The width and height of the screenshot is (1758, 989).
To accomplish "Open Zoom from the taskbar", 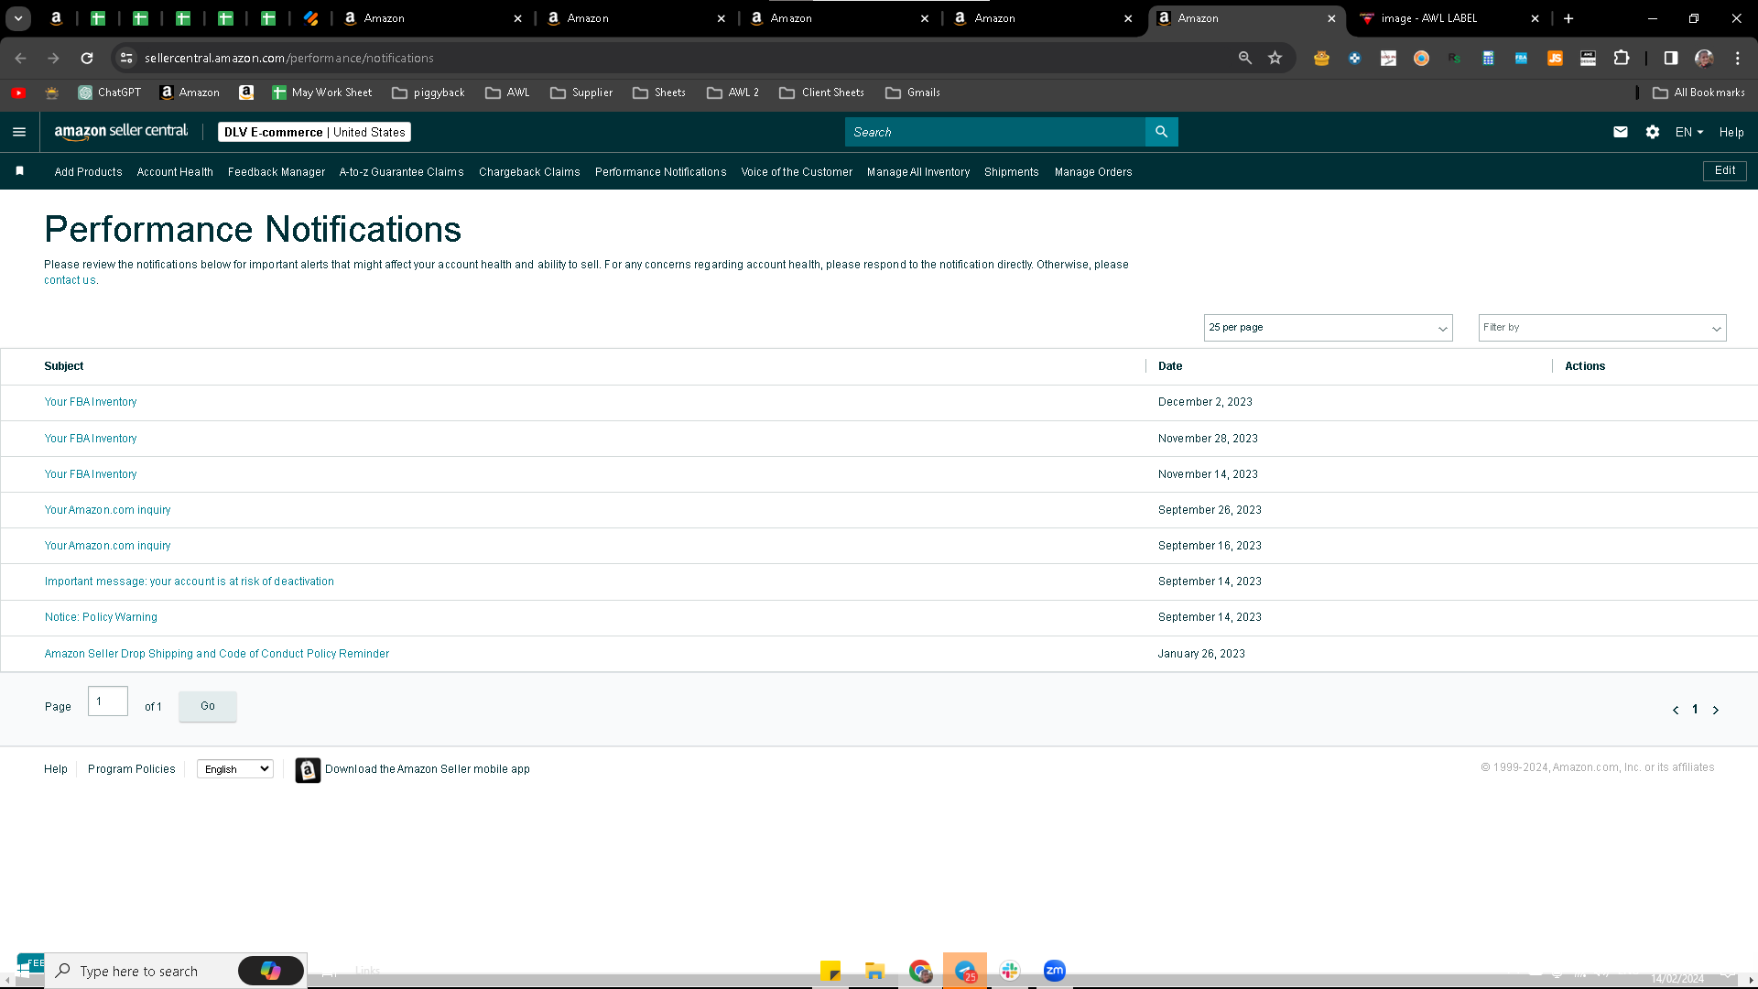I will [1054, 971].
